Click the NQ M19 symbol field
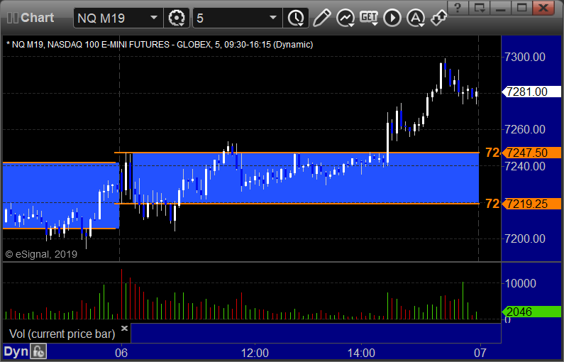This screenshot has height=362, width=564. click(x=118, y=18)
